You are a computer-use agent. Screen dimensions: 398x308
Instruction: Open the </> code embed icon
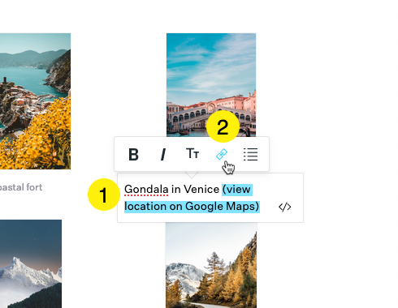point(285,207)
